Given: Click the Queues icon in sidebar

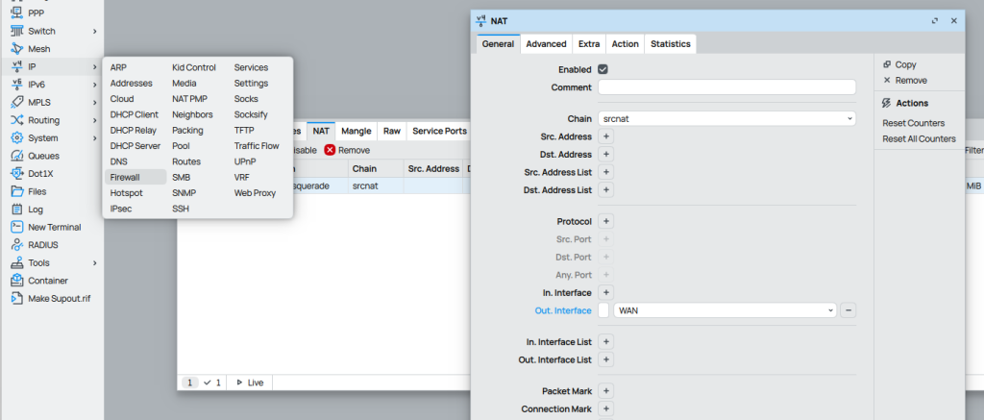Looking at the screenshot, I should coord(17,156).
